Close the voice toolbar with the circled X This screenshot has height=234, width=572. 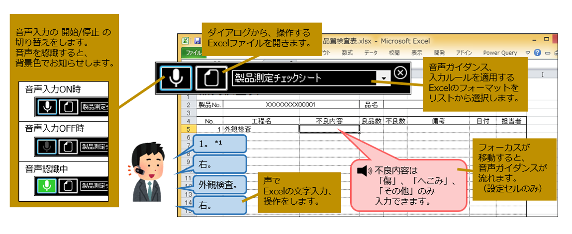[x=400, y=73]
